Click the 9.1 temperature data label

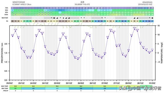[x=90, y=35]
